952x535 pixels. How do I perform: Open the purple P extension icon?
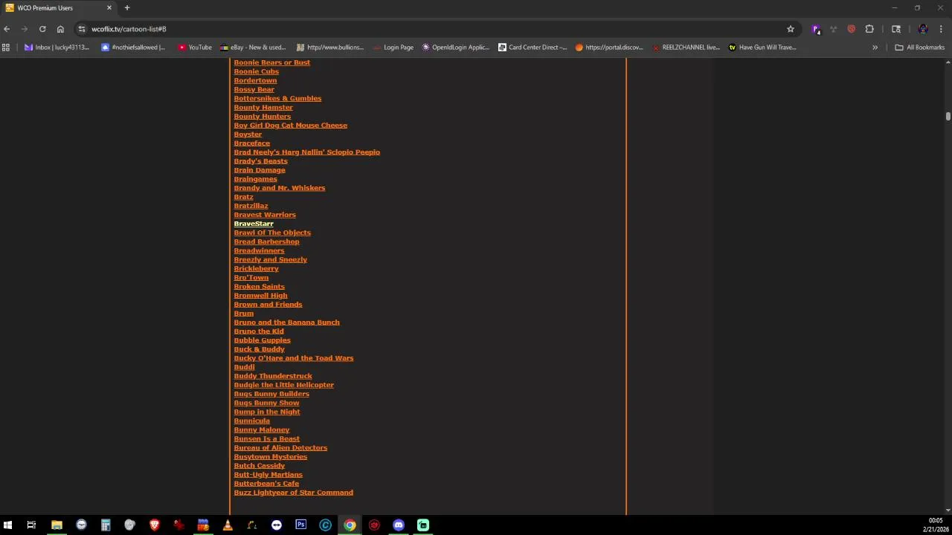(816, 29)
